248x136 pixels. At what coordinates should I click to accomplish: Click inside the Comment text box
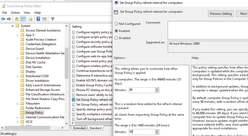pyautogui.click(x=208, y=30)
